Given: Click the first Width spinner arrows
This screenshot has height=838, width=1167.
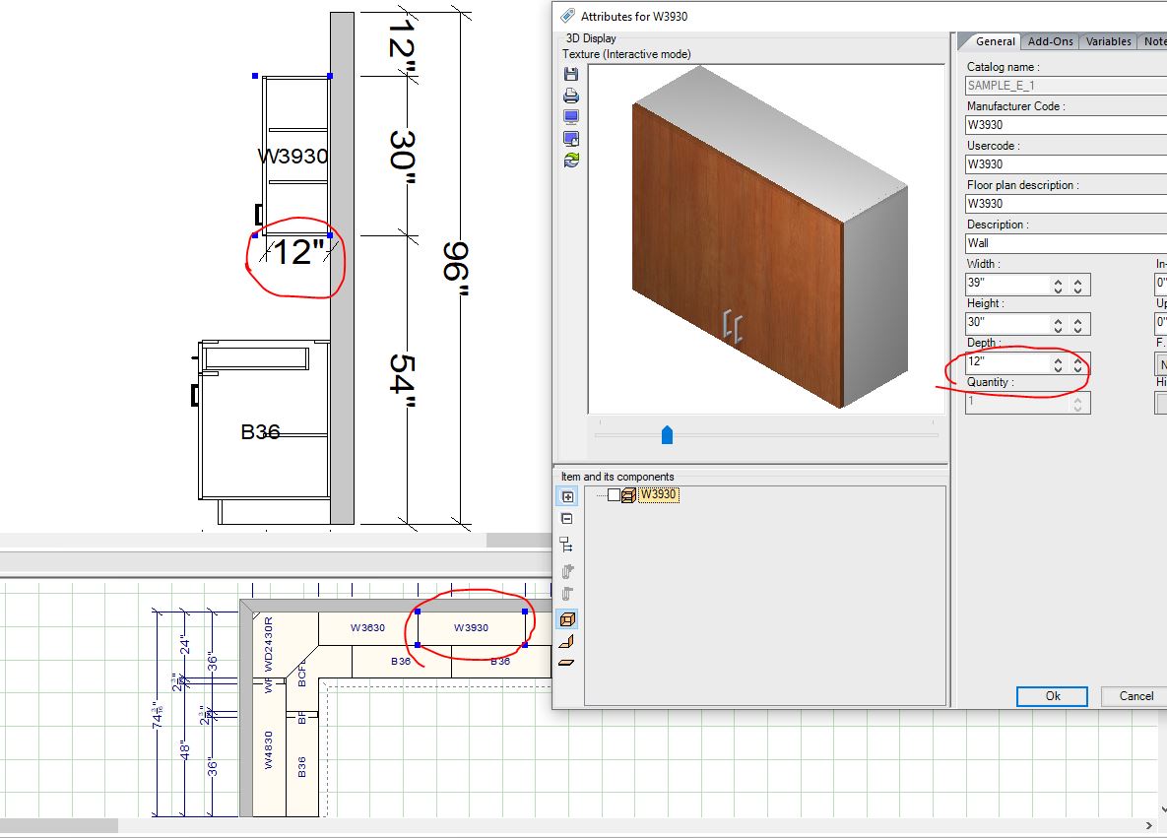Looking at the screenshot, I should 1058,286.
